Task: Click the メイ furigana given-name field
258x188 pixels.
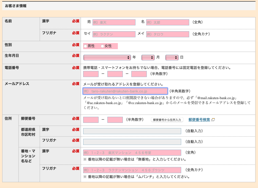Action: tap(167, 34)
